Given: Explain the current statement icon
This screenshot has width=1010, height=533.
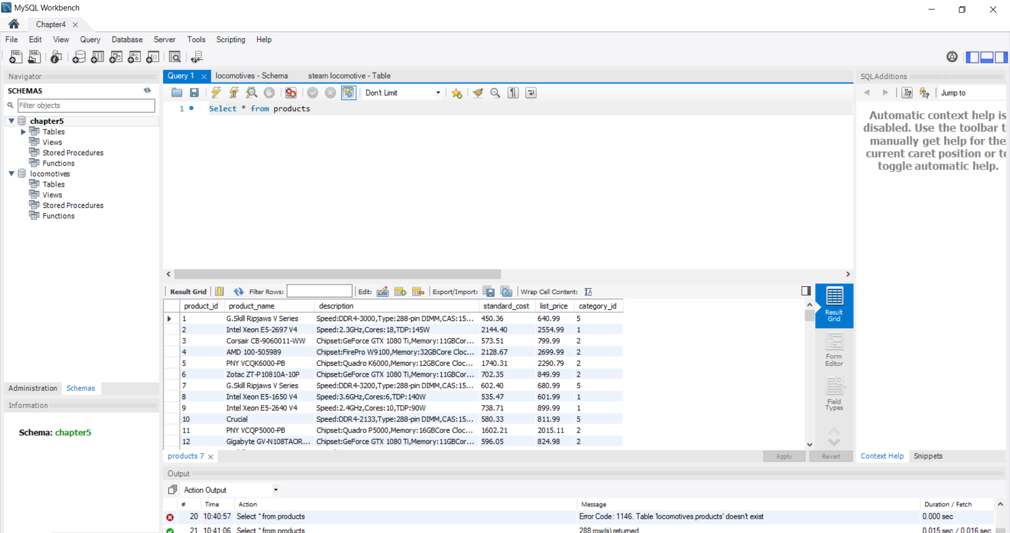Looking at the screenshot, I should [252, 93].
